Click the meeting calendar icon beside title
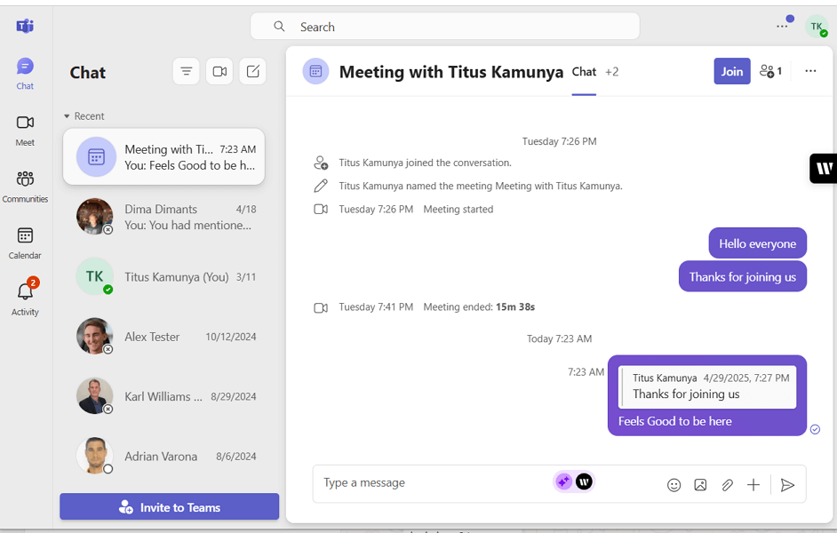The height and width of the screenshot is (533, 837). pos(315,71)
